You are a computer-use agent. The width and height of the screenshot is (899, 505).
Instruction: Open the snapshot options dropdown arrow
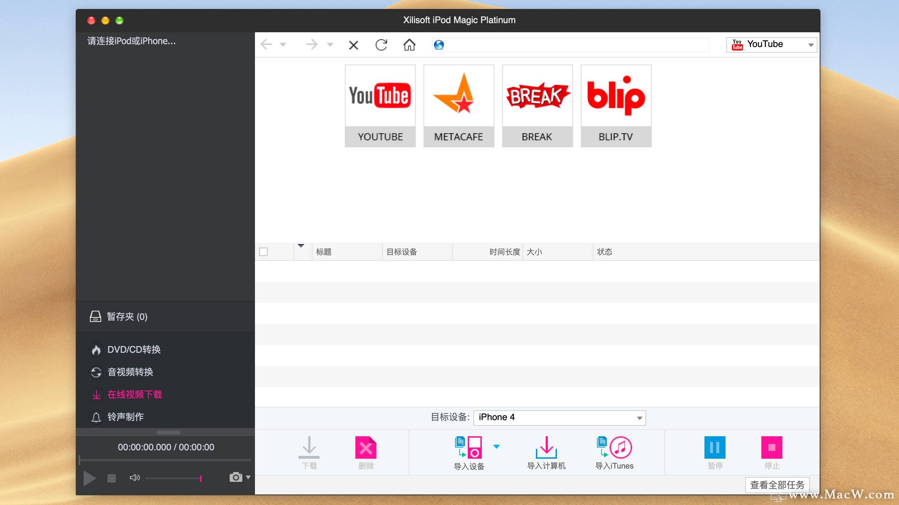point(248,477)
